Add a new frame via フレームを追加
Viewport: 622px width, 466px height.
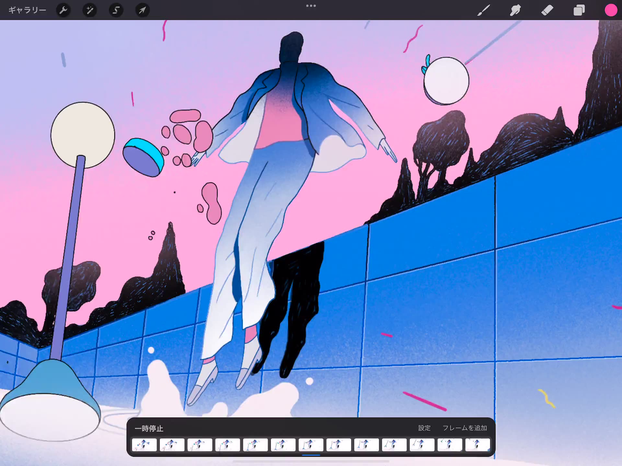pos(465,428)
